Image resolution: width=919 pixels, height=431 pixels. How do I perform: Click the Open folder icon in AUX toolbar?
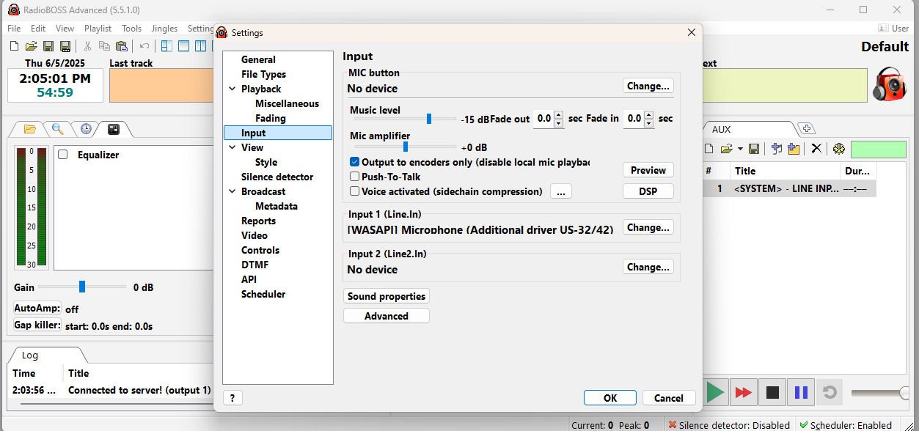[726, 149]
